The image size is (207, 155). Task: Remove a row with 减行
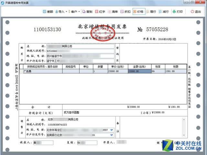click(x=164, y=12)
